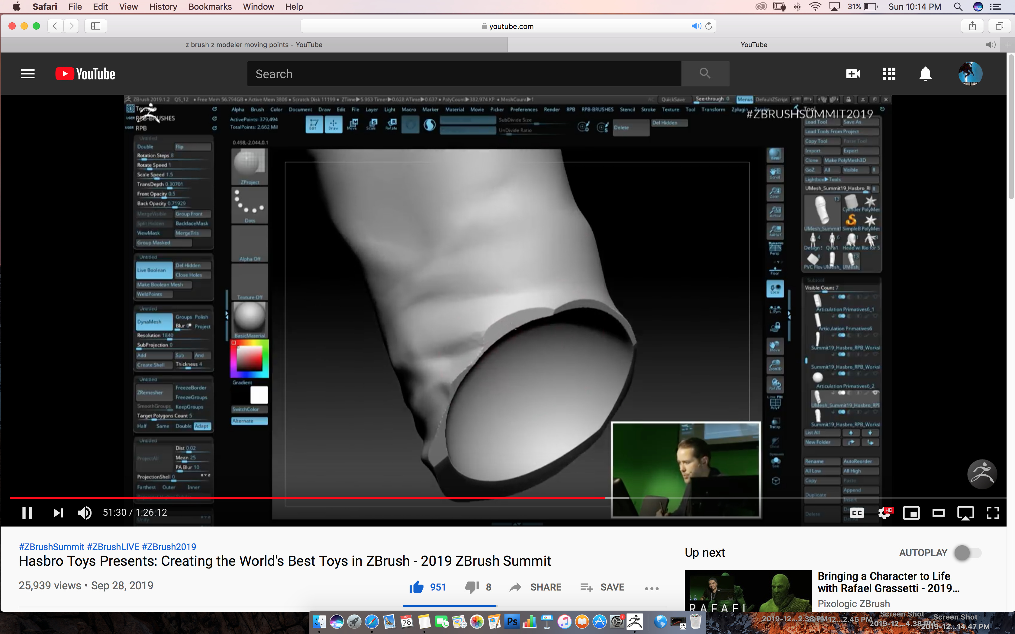
Task: Open the video settings gear
Action: (x=884, y=512)
